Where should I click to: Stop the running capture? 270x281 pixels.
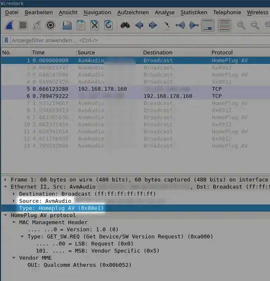23,25
